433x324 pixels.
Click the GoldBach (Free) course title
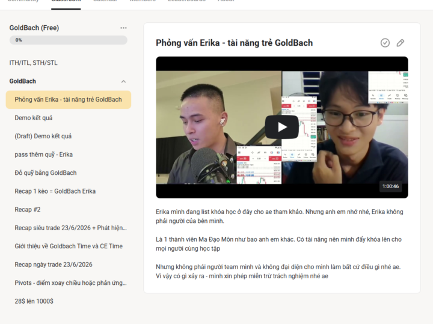[34, 28]
